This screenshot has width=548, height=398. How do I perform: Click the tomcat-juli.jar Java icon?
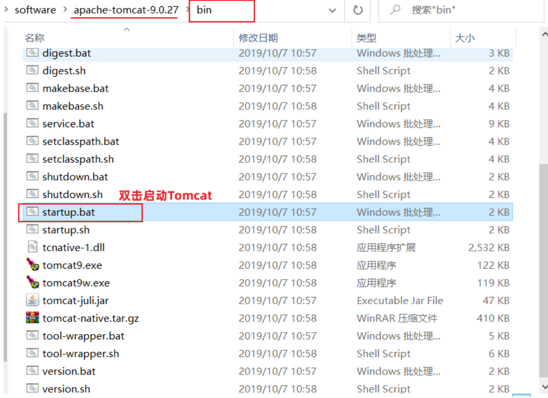tap(33, 300)
